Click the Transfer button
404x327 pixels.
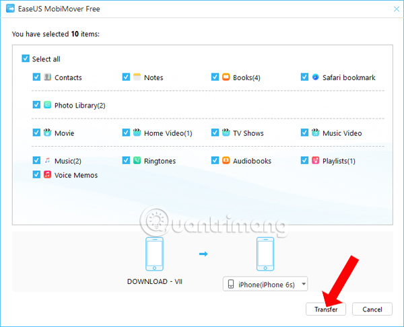click(x=326, y=309)
